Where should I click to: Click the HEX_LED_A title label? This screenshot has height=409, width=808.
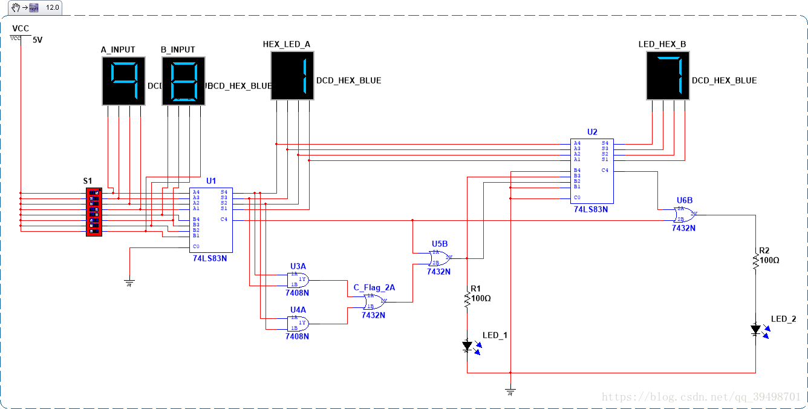[287, 44]
